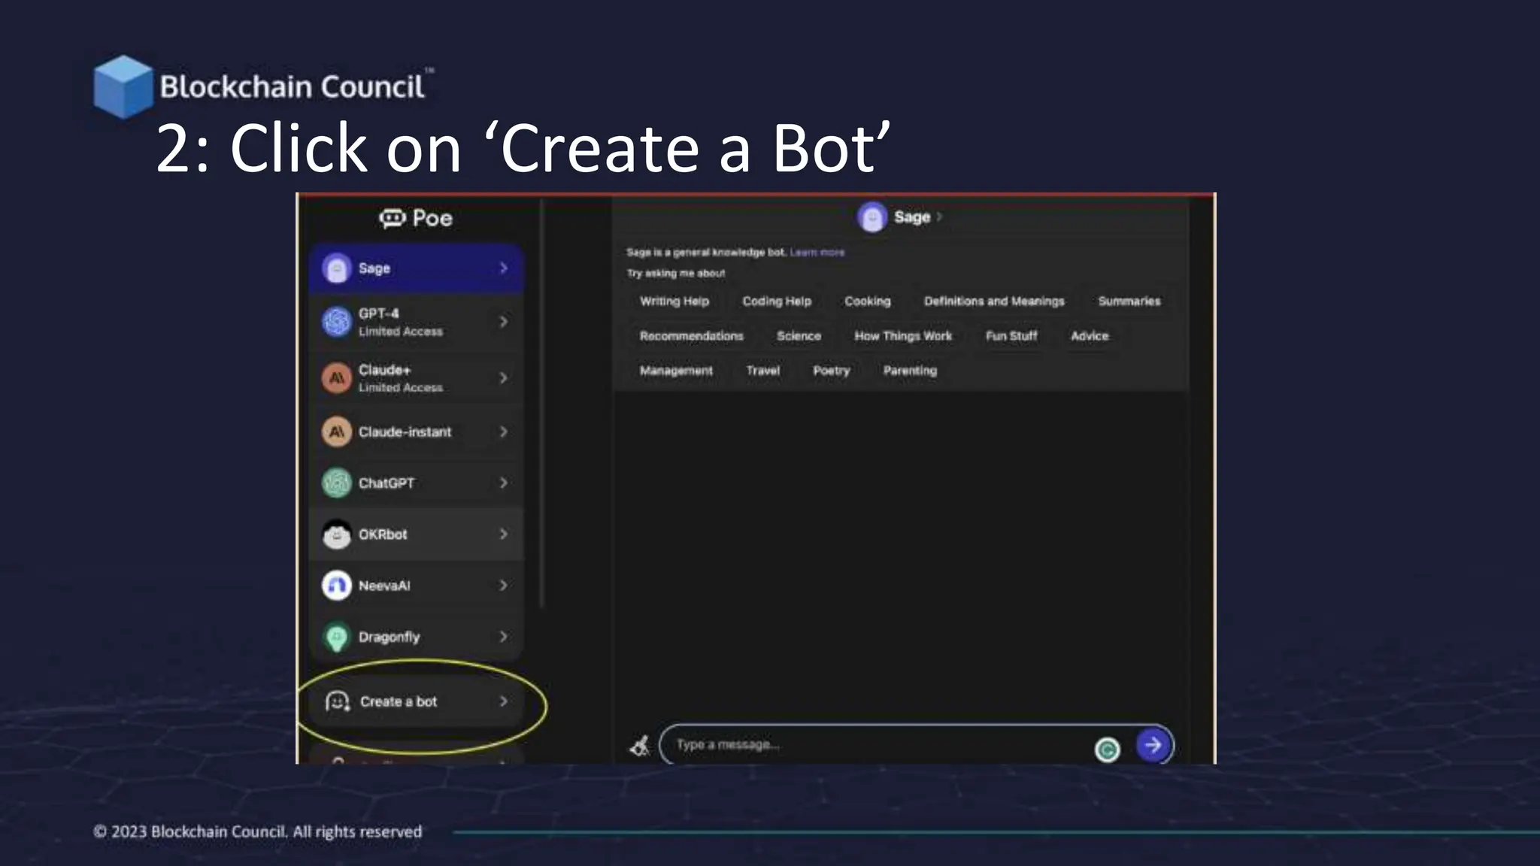This screenshot has height=866, width=1540.
Task: Choose the Coding Help suggestion
Action: (x=777, y=301)
